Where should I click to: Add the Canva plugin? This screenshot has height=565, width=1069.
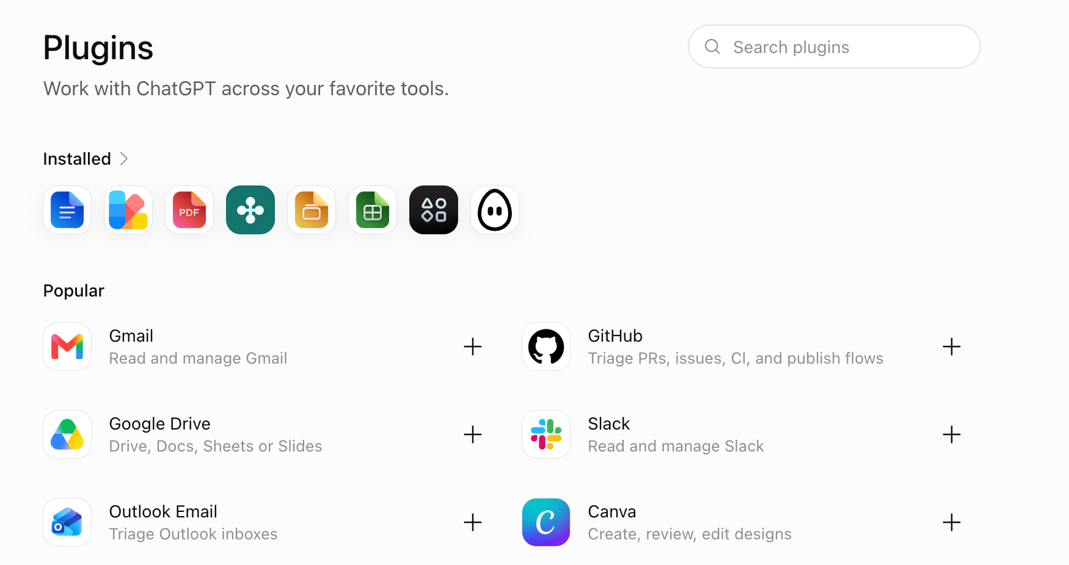click(952, 522)
